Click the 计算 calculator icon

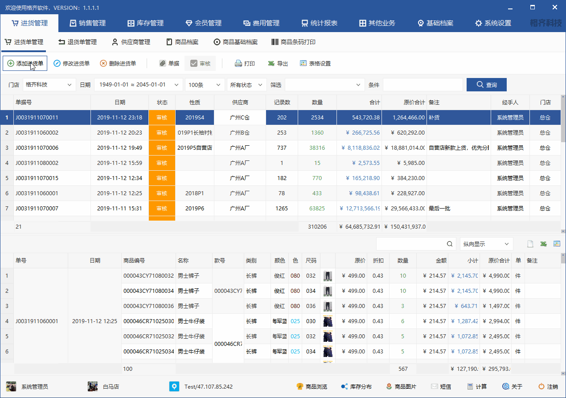(x=470, y=386)
